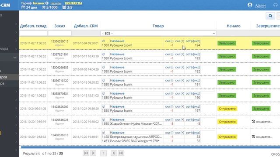Click the users icon beside 3/5
Screen dimensions: 280x157
(x=64, y=7)
